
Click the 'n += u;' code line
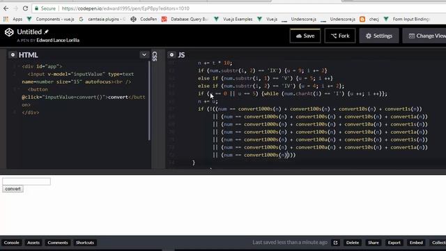pyautogui.click(x=208, y=101)
